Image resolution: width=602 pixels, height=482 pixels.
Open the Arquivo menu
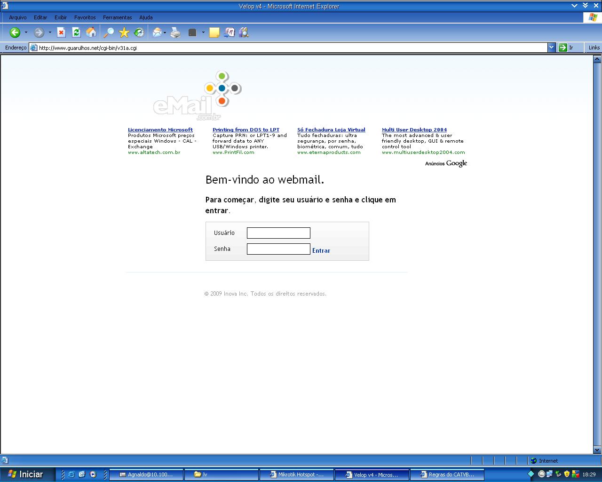pyautogui.click(x=18, y=17)
